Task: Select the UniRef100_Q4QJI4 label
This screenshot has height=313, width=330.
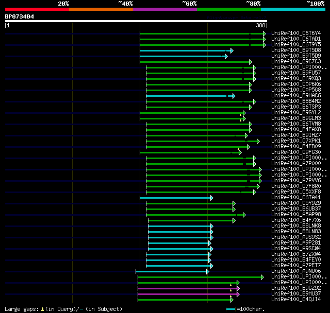Action: pyautogui.click(x=296, y=300)
